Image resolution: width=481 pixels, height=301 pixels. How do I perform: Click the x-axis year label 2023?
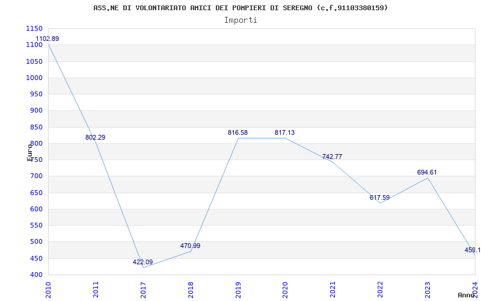tap(427, 290)
